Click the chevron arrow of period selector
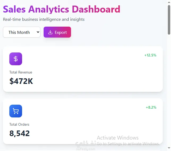The width and height of the screenshot is (171, 151). click(x=38, y=32)
